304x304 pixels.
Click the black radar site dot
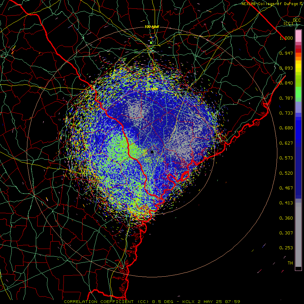[x=152, y=152]
